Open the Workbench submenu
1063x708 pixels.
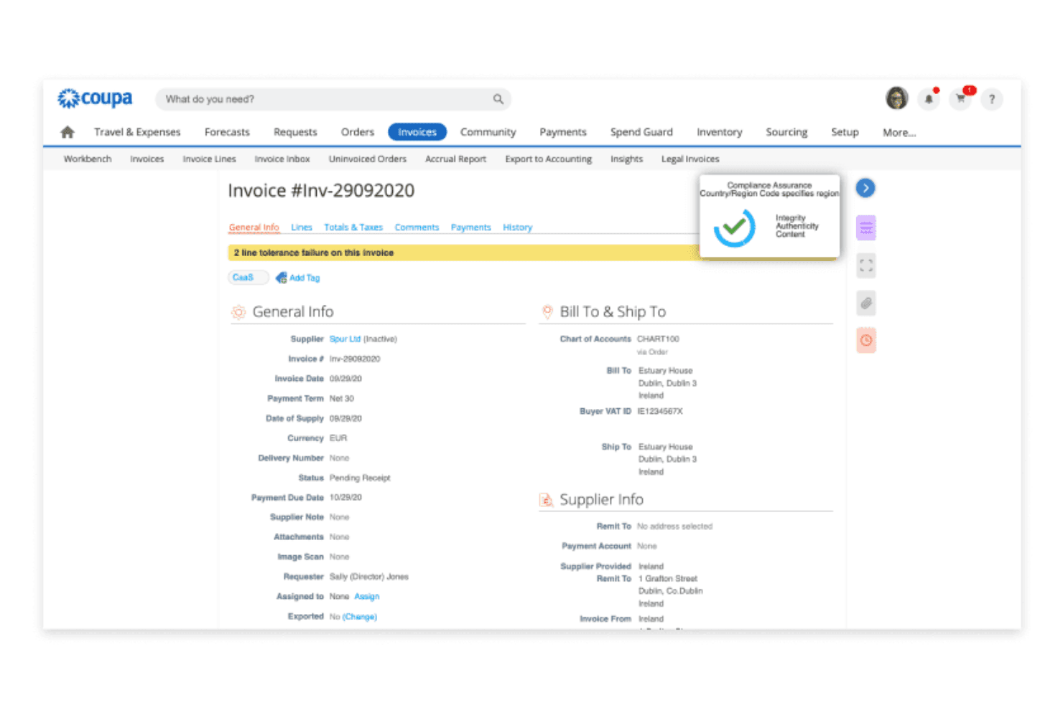coord(88,159)
